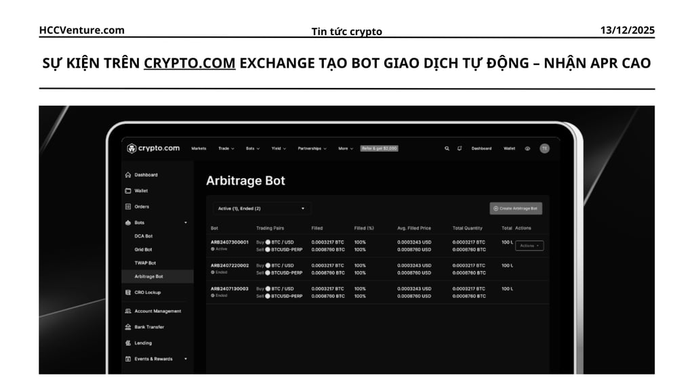Image resolution: width=694 pixels, height=388 pixels.
Task: Click the plus icon in Create Arbitrage Bot
Action: [x=495, y=209]
